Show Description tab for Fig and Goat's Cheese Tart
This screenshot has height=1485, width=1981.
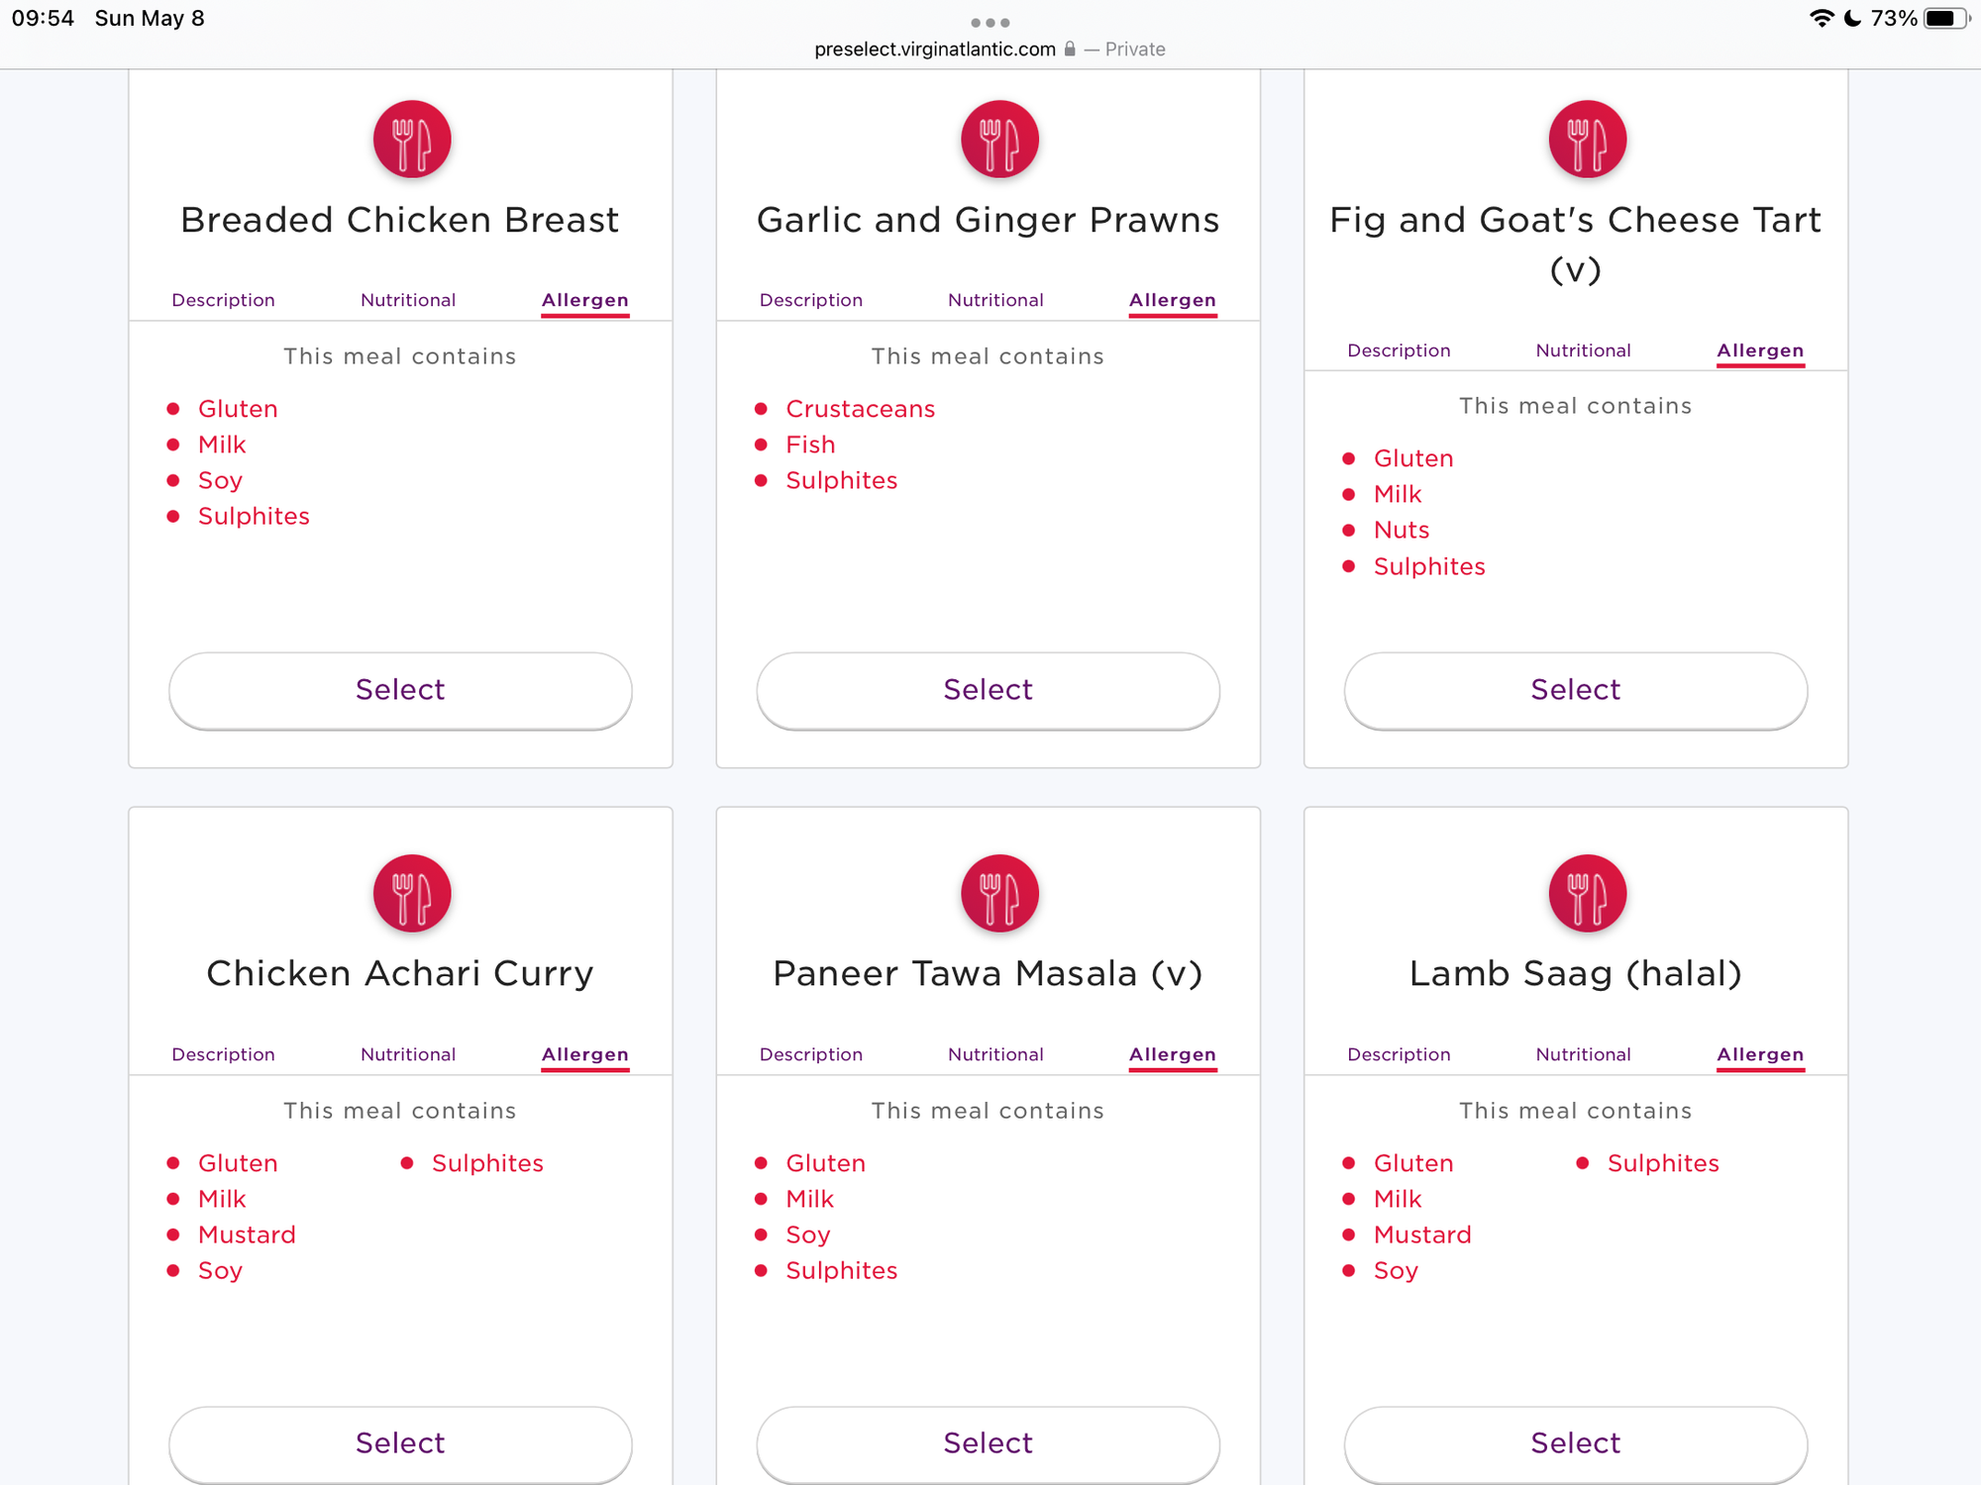click(1399, 350)
